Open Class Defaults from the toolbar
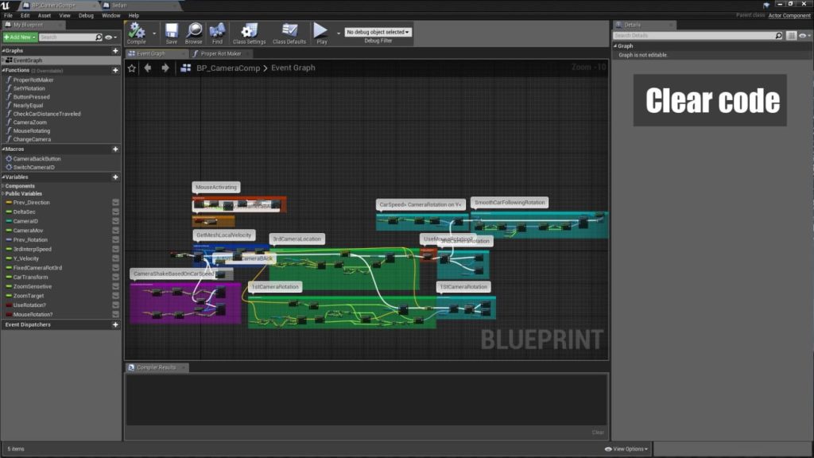The width and height of the screenshot is (814, 458). coord(289,32)
